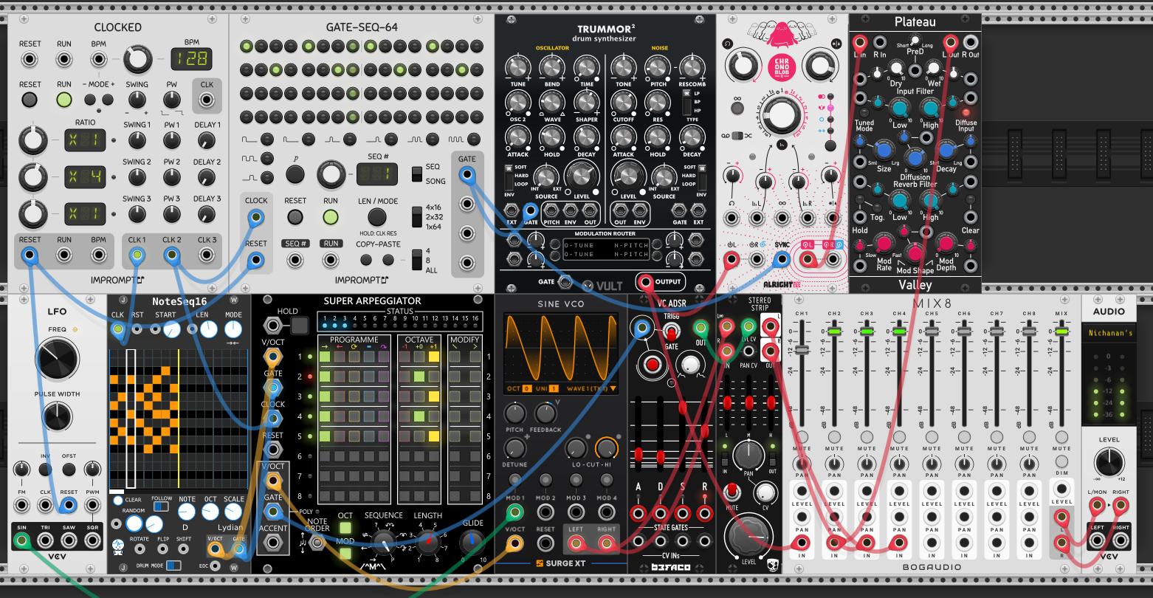Click the LFO FREQ knob

tap(58, 358)
